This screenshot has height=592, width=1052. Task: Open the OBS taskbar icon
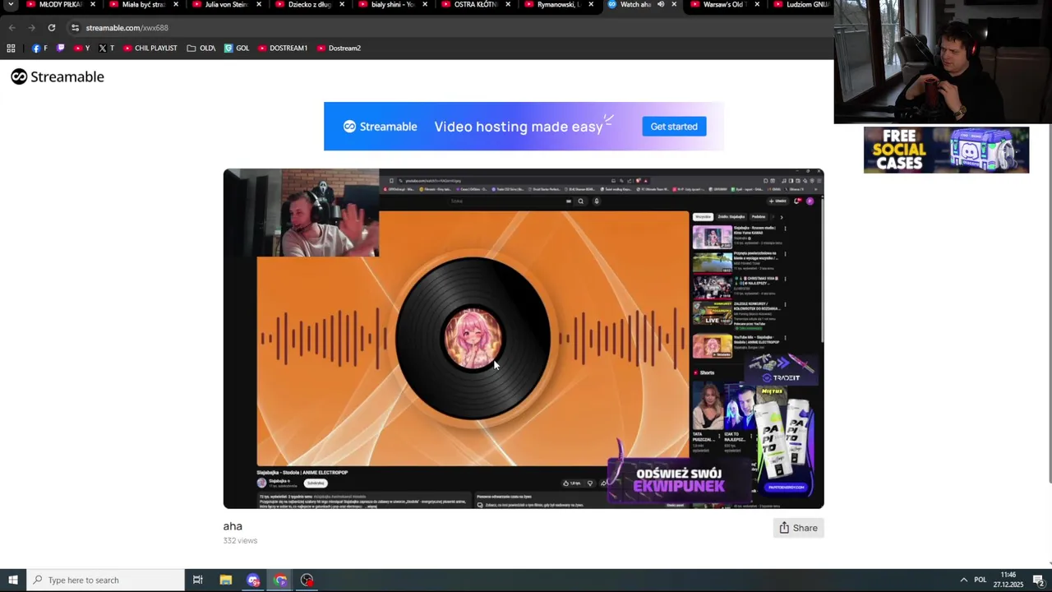point(307,580)
